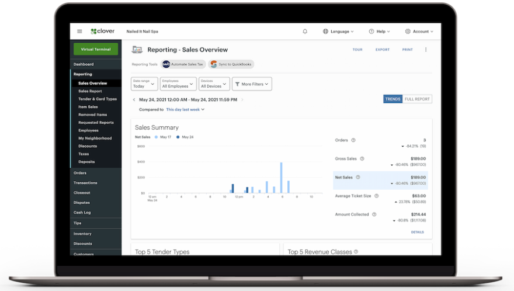
Task: Go to previous date with left arrow
Action: [134, 100]
